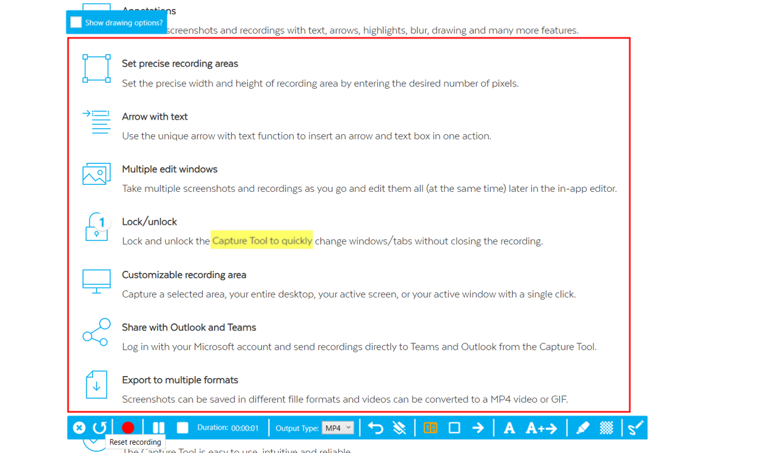This screenshot has width=757, height=453.
Task: Click the sentence starting Take multiple screenshots
Action: click(369, 188)
